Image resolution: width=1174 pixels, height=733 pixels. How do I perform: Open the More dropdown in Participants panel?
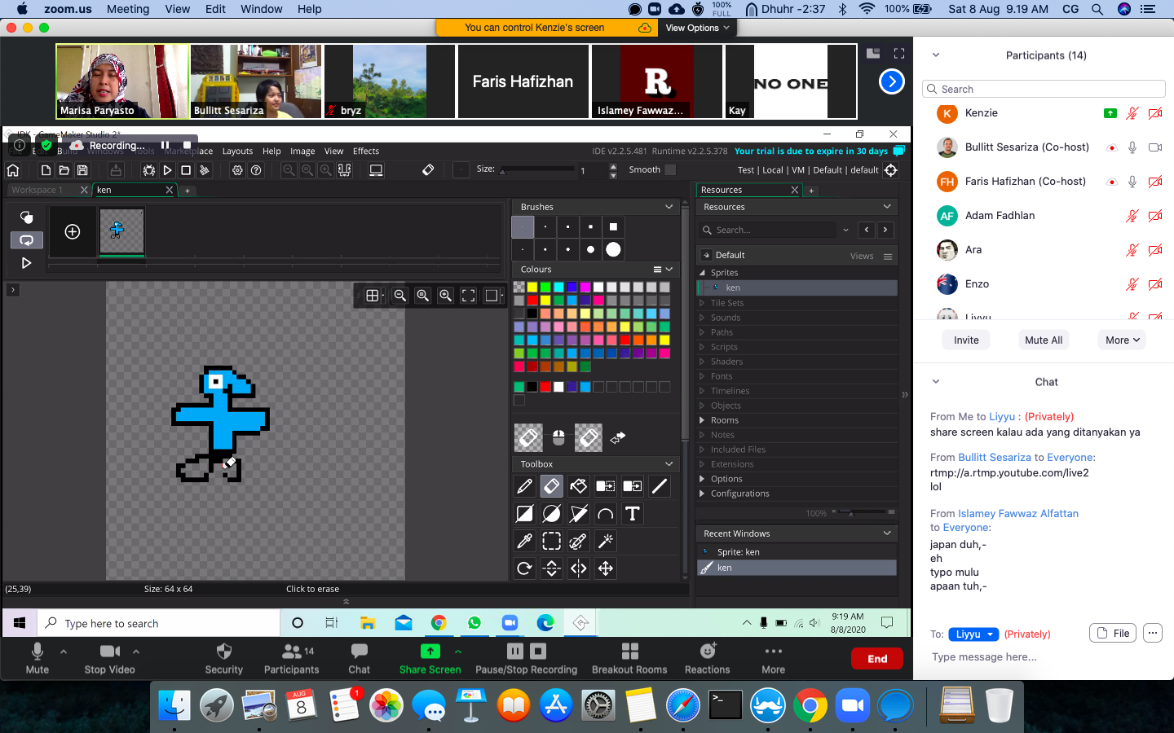1122,340
